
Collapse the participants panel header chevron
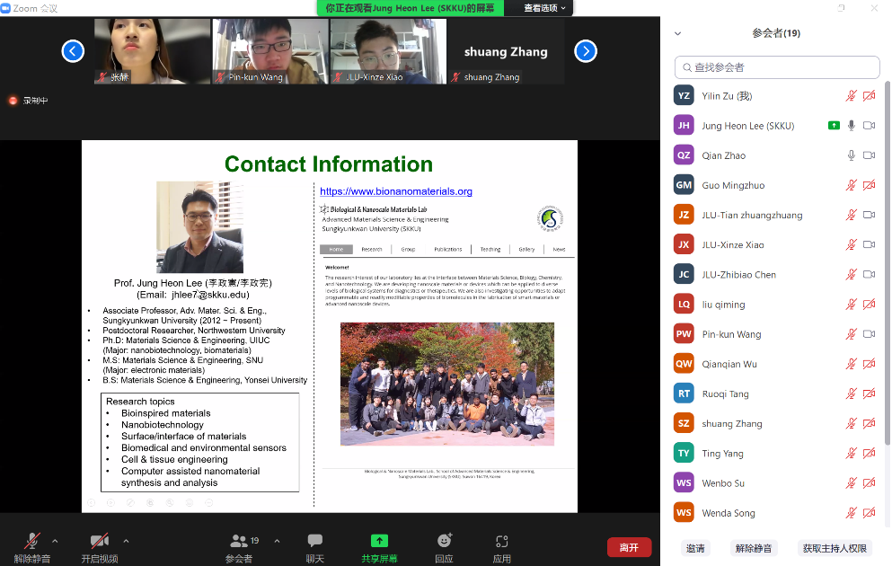pos(677,33)
